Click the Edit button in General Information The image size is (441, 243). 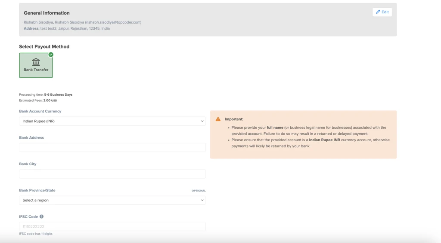point(382,12)
